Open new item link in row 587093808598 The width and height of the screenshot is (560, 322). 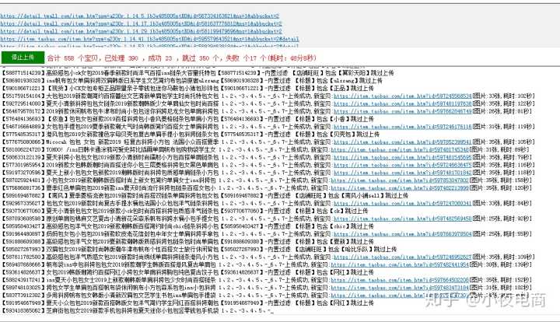(x=403, y=219)
